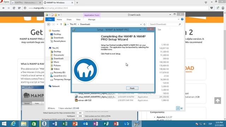Launch OneNote from the taskbar
Image resolution: width=226 pixels, height=127 pixels.
tap(96, 124)
